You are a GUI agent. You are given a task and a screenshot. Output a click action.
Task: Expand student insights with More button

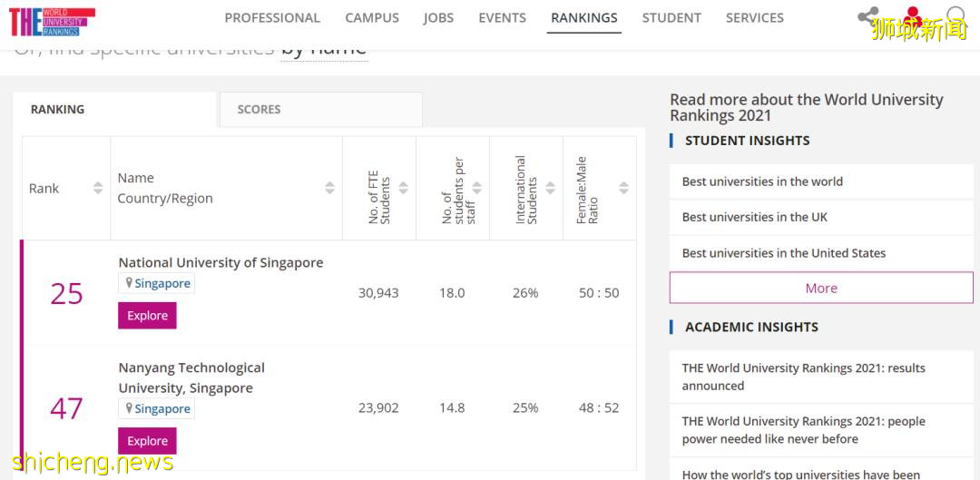point(820,288)
